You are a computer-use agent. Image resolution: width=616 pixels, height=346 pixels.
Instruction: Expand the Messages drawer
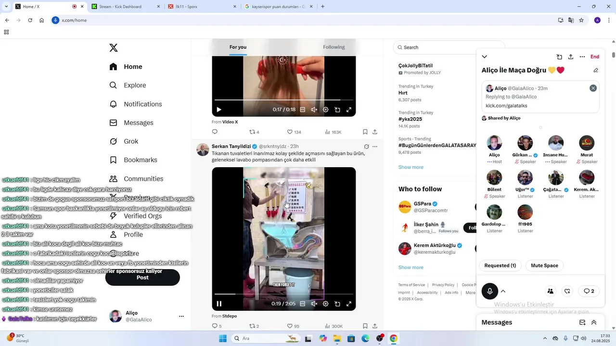tap(594, 322)
